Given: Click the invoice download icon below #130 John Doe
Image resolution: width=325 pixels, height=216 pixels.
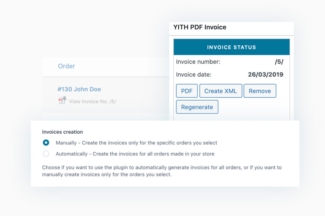Looking at the screenshot, I should point(63,101).
